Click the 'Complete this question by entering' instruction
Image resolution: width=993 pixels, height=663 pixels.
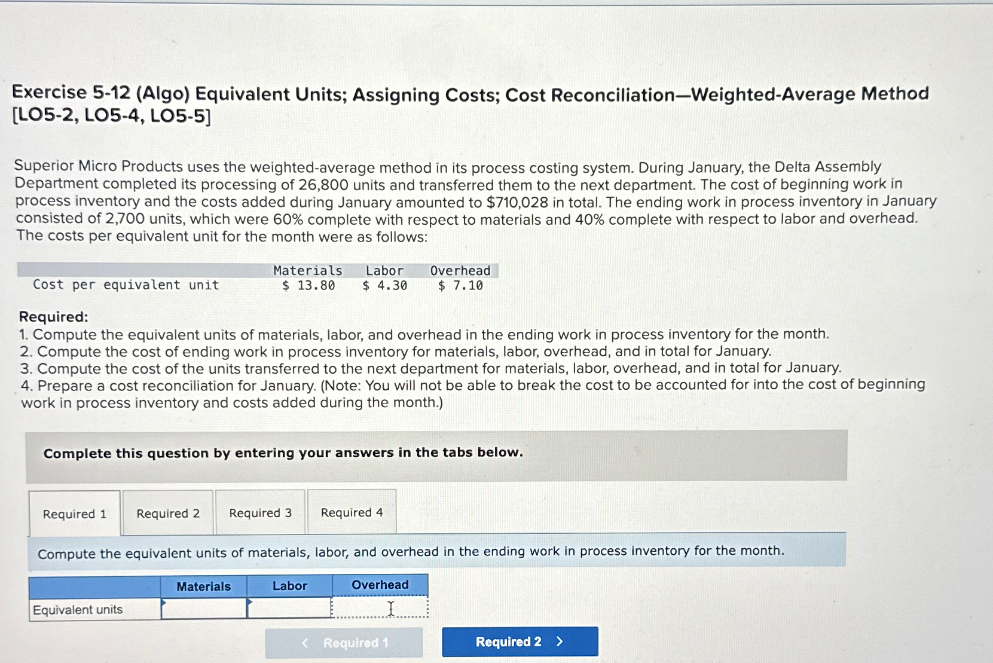click(283, 453)
